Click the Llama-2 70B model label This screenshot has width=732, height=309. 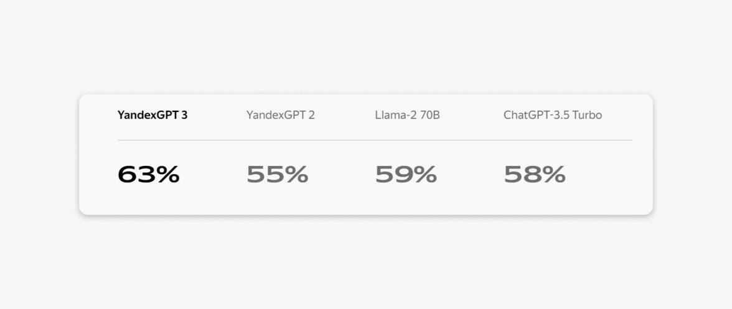point(407,115)
